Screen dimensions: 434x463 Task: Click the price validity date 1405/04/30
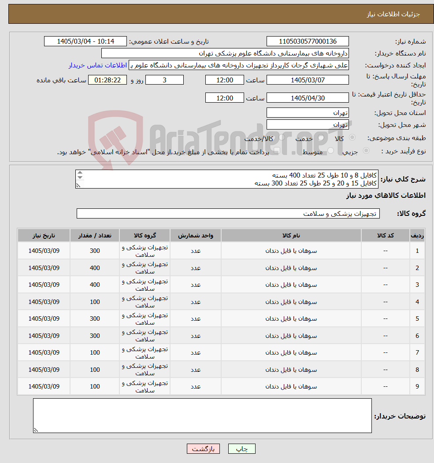308,98
